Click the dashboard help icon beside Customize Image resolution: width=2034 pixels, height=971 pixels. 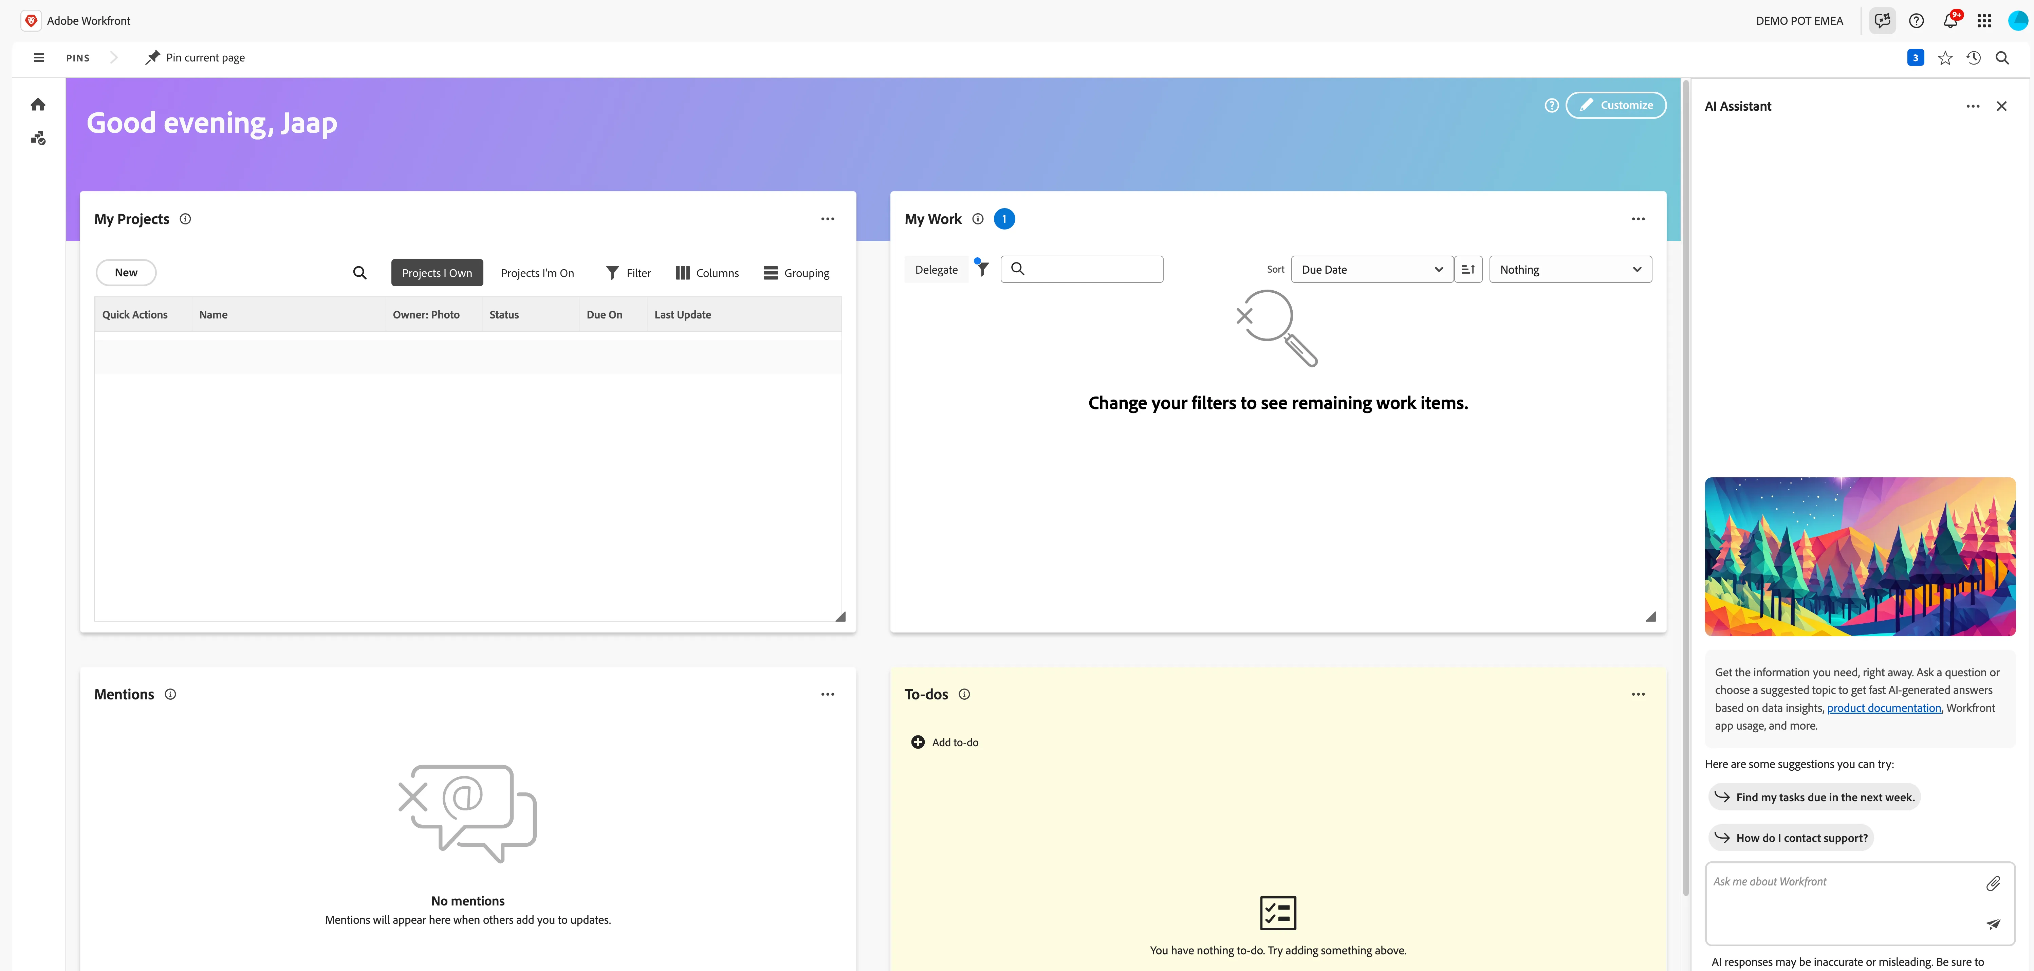tap(1552, 105)
